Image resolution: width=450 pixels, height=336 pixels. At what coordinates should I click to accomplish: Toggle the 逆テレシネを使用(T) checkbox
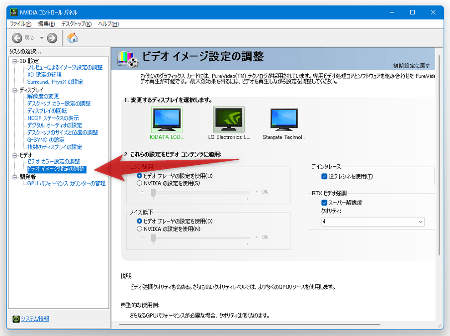pyautogui.click(x=324, y=176)
